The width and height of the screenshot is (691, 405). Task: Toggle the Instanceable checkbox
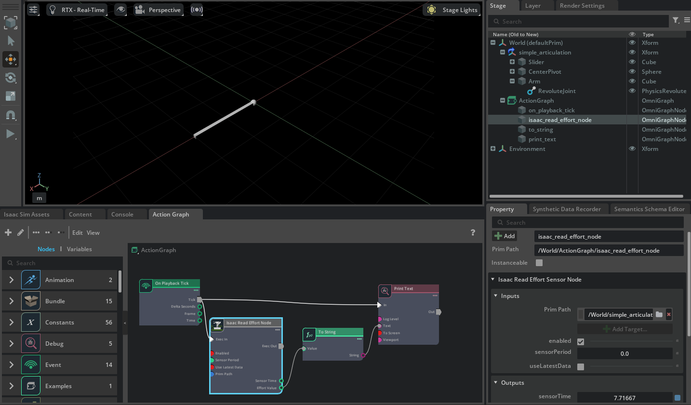pyautogui.click(x=539, y=263)
